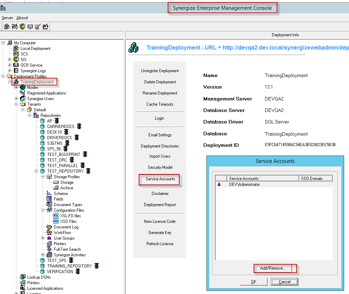Open the About menu
This screenshot has height=294, width=349.
22,18
